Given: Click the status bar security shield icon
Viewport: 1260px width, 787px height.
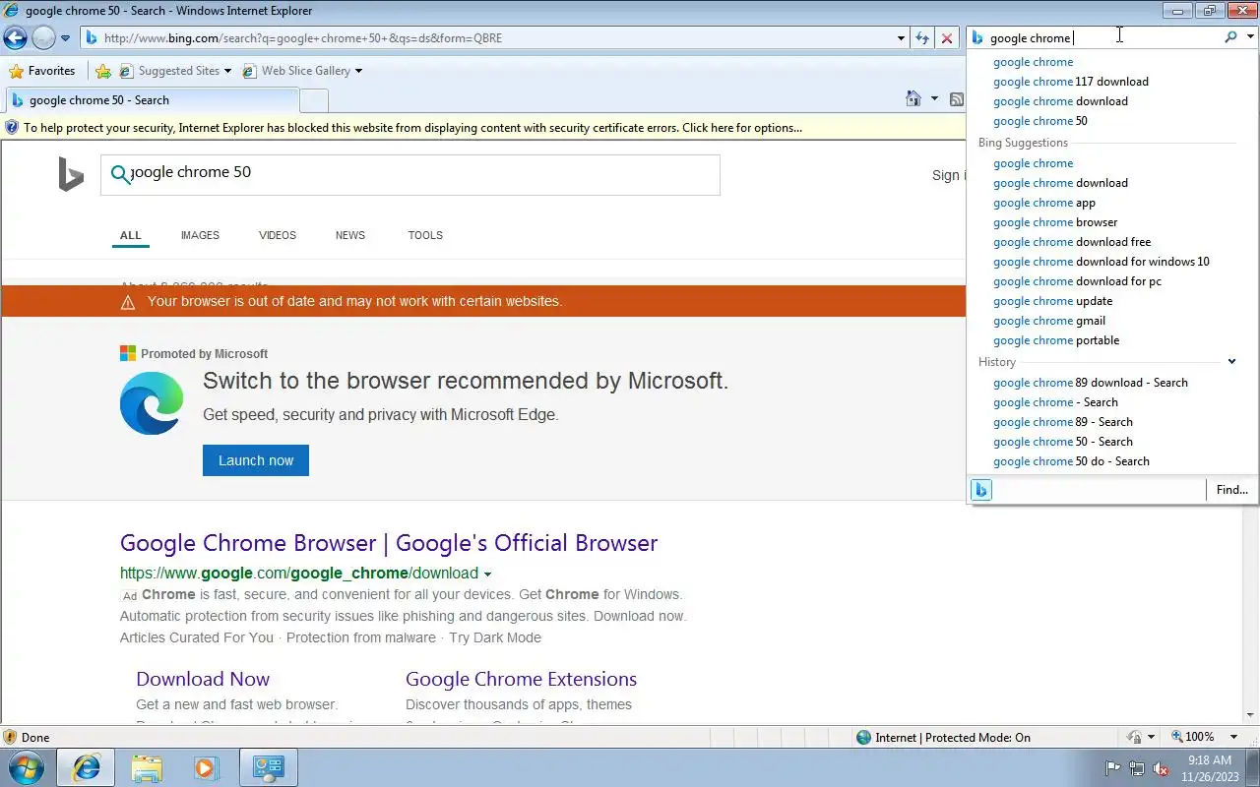Looking at the screenshot, I should (10, 737).
